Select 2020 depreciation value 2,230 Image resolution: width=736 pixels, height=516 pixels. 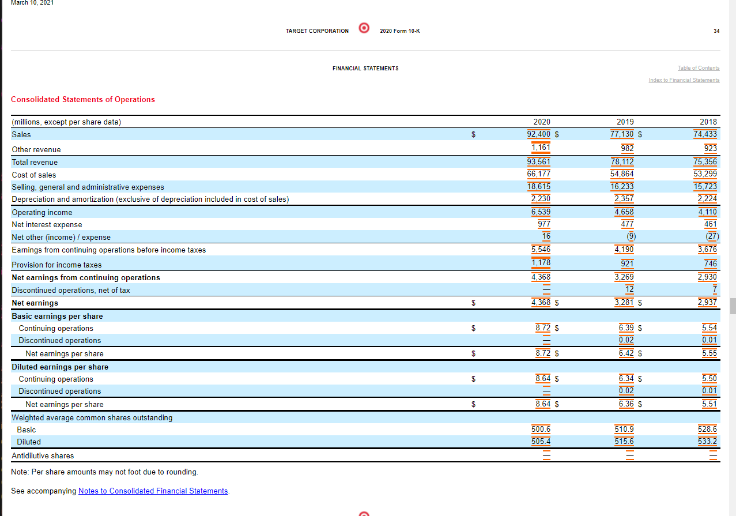(x=541, y=199)
